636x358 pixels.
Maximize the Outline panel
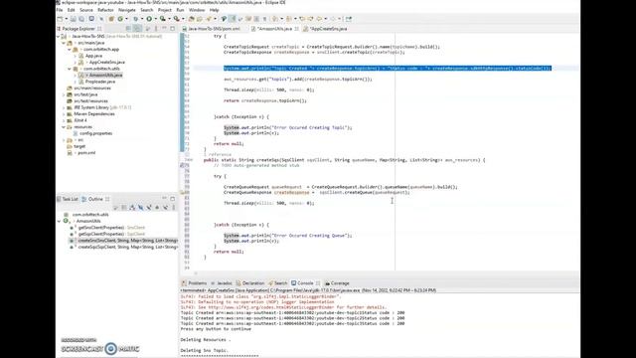point(172,199)
